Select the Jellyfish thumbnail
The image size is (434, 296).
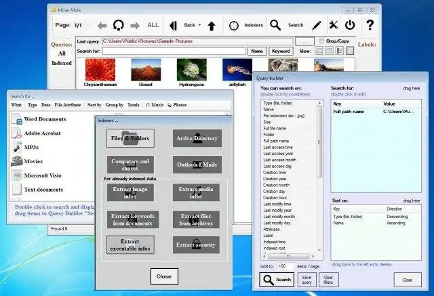(x=237, y=70)
